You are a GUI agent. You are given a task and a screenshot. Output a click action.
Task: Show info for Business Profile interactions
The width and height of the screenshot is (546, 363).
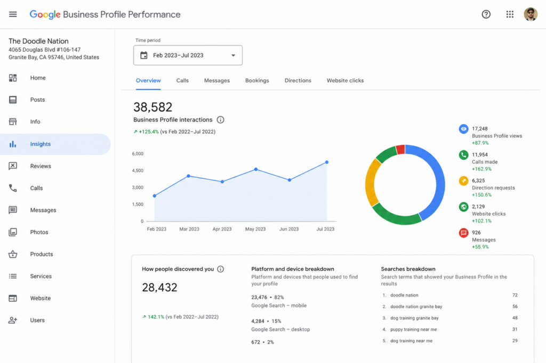pos(220,120)
